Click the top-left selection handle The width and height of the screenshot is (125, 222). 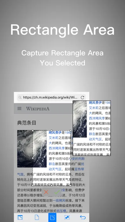tap(33, 130)
